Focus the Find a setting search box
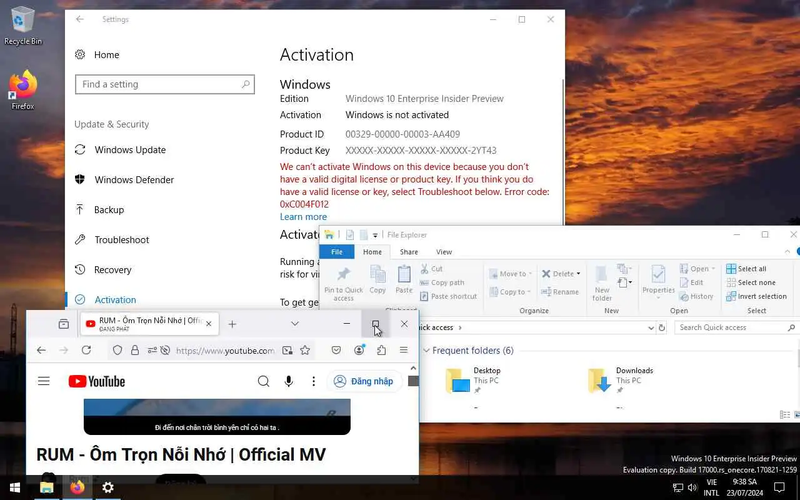The image size is (800, 500). click(165, 84)
